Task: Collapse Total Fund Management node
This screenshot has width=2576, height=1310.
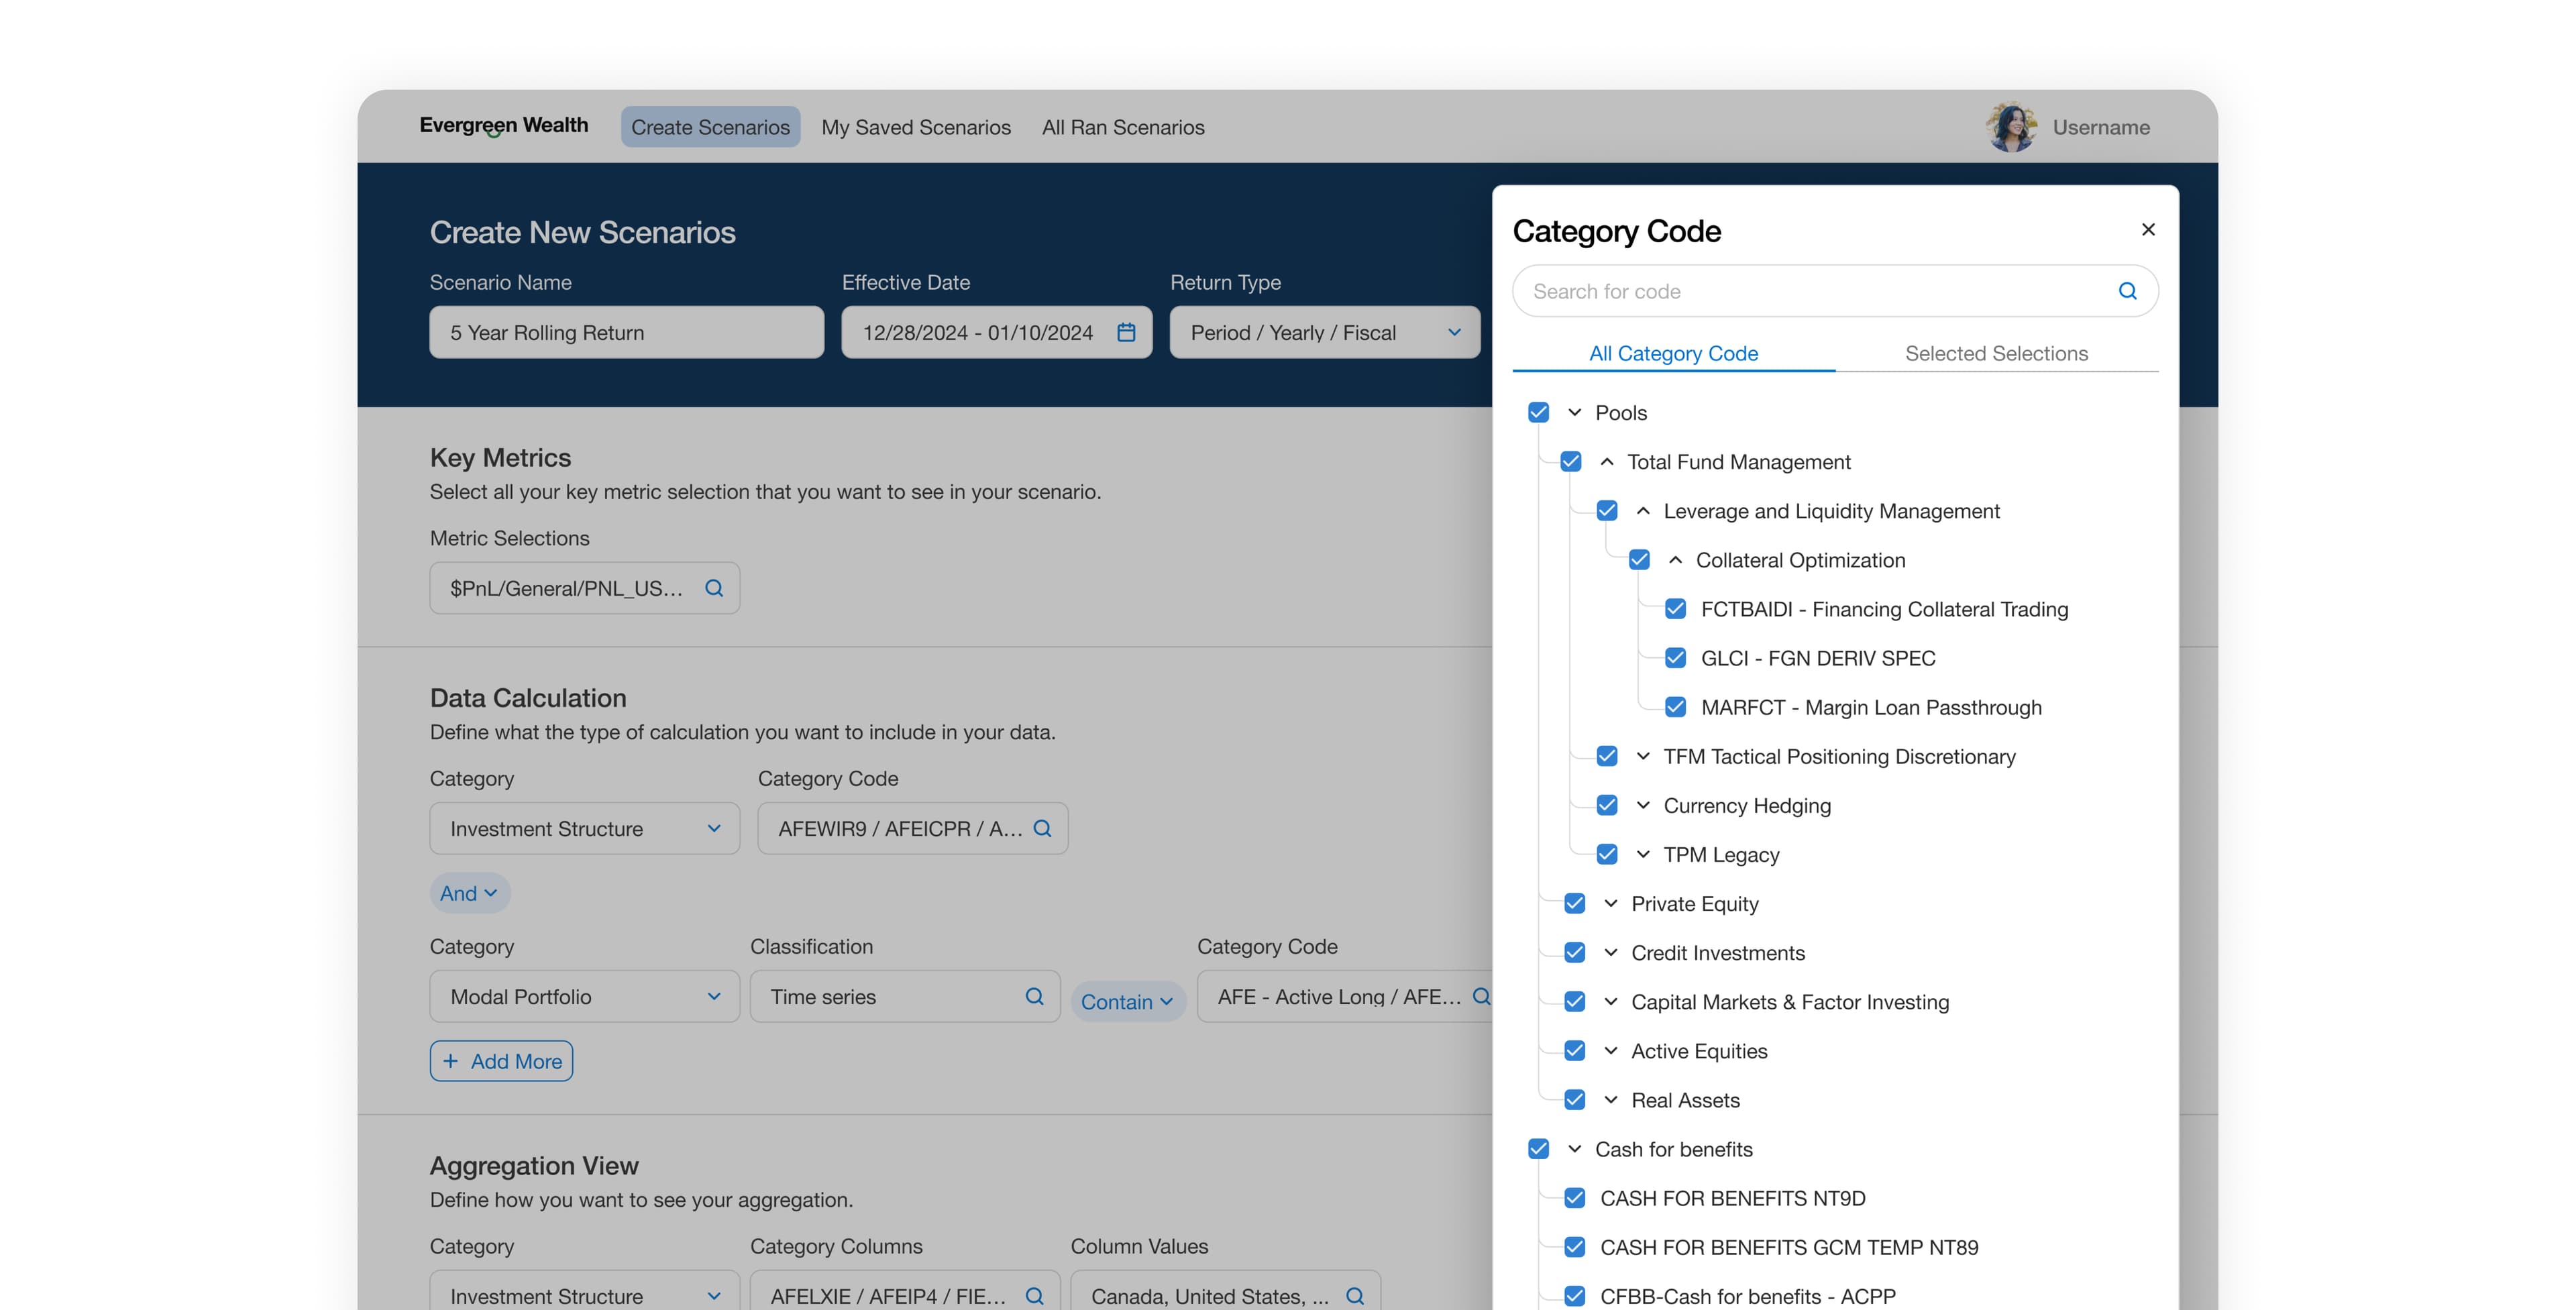Action: coord(1607,461)
